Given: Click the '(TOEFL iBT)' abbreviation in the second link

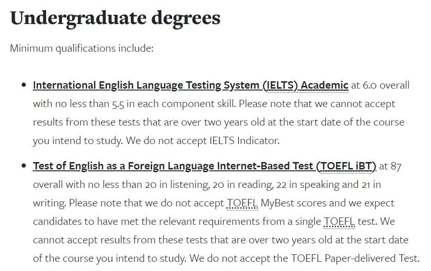Looking at the screenshot, I should pos(346,166).
